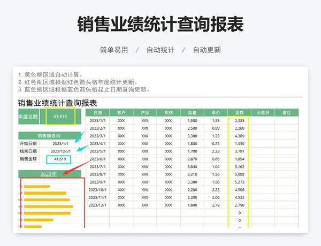Select quantity cell 3,300
The height and width of the screenshot is (246, 321).
point(192,136)
